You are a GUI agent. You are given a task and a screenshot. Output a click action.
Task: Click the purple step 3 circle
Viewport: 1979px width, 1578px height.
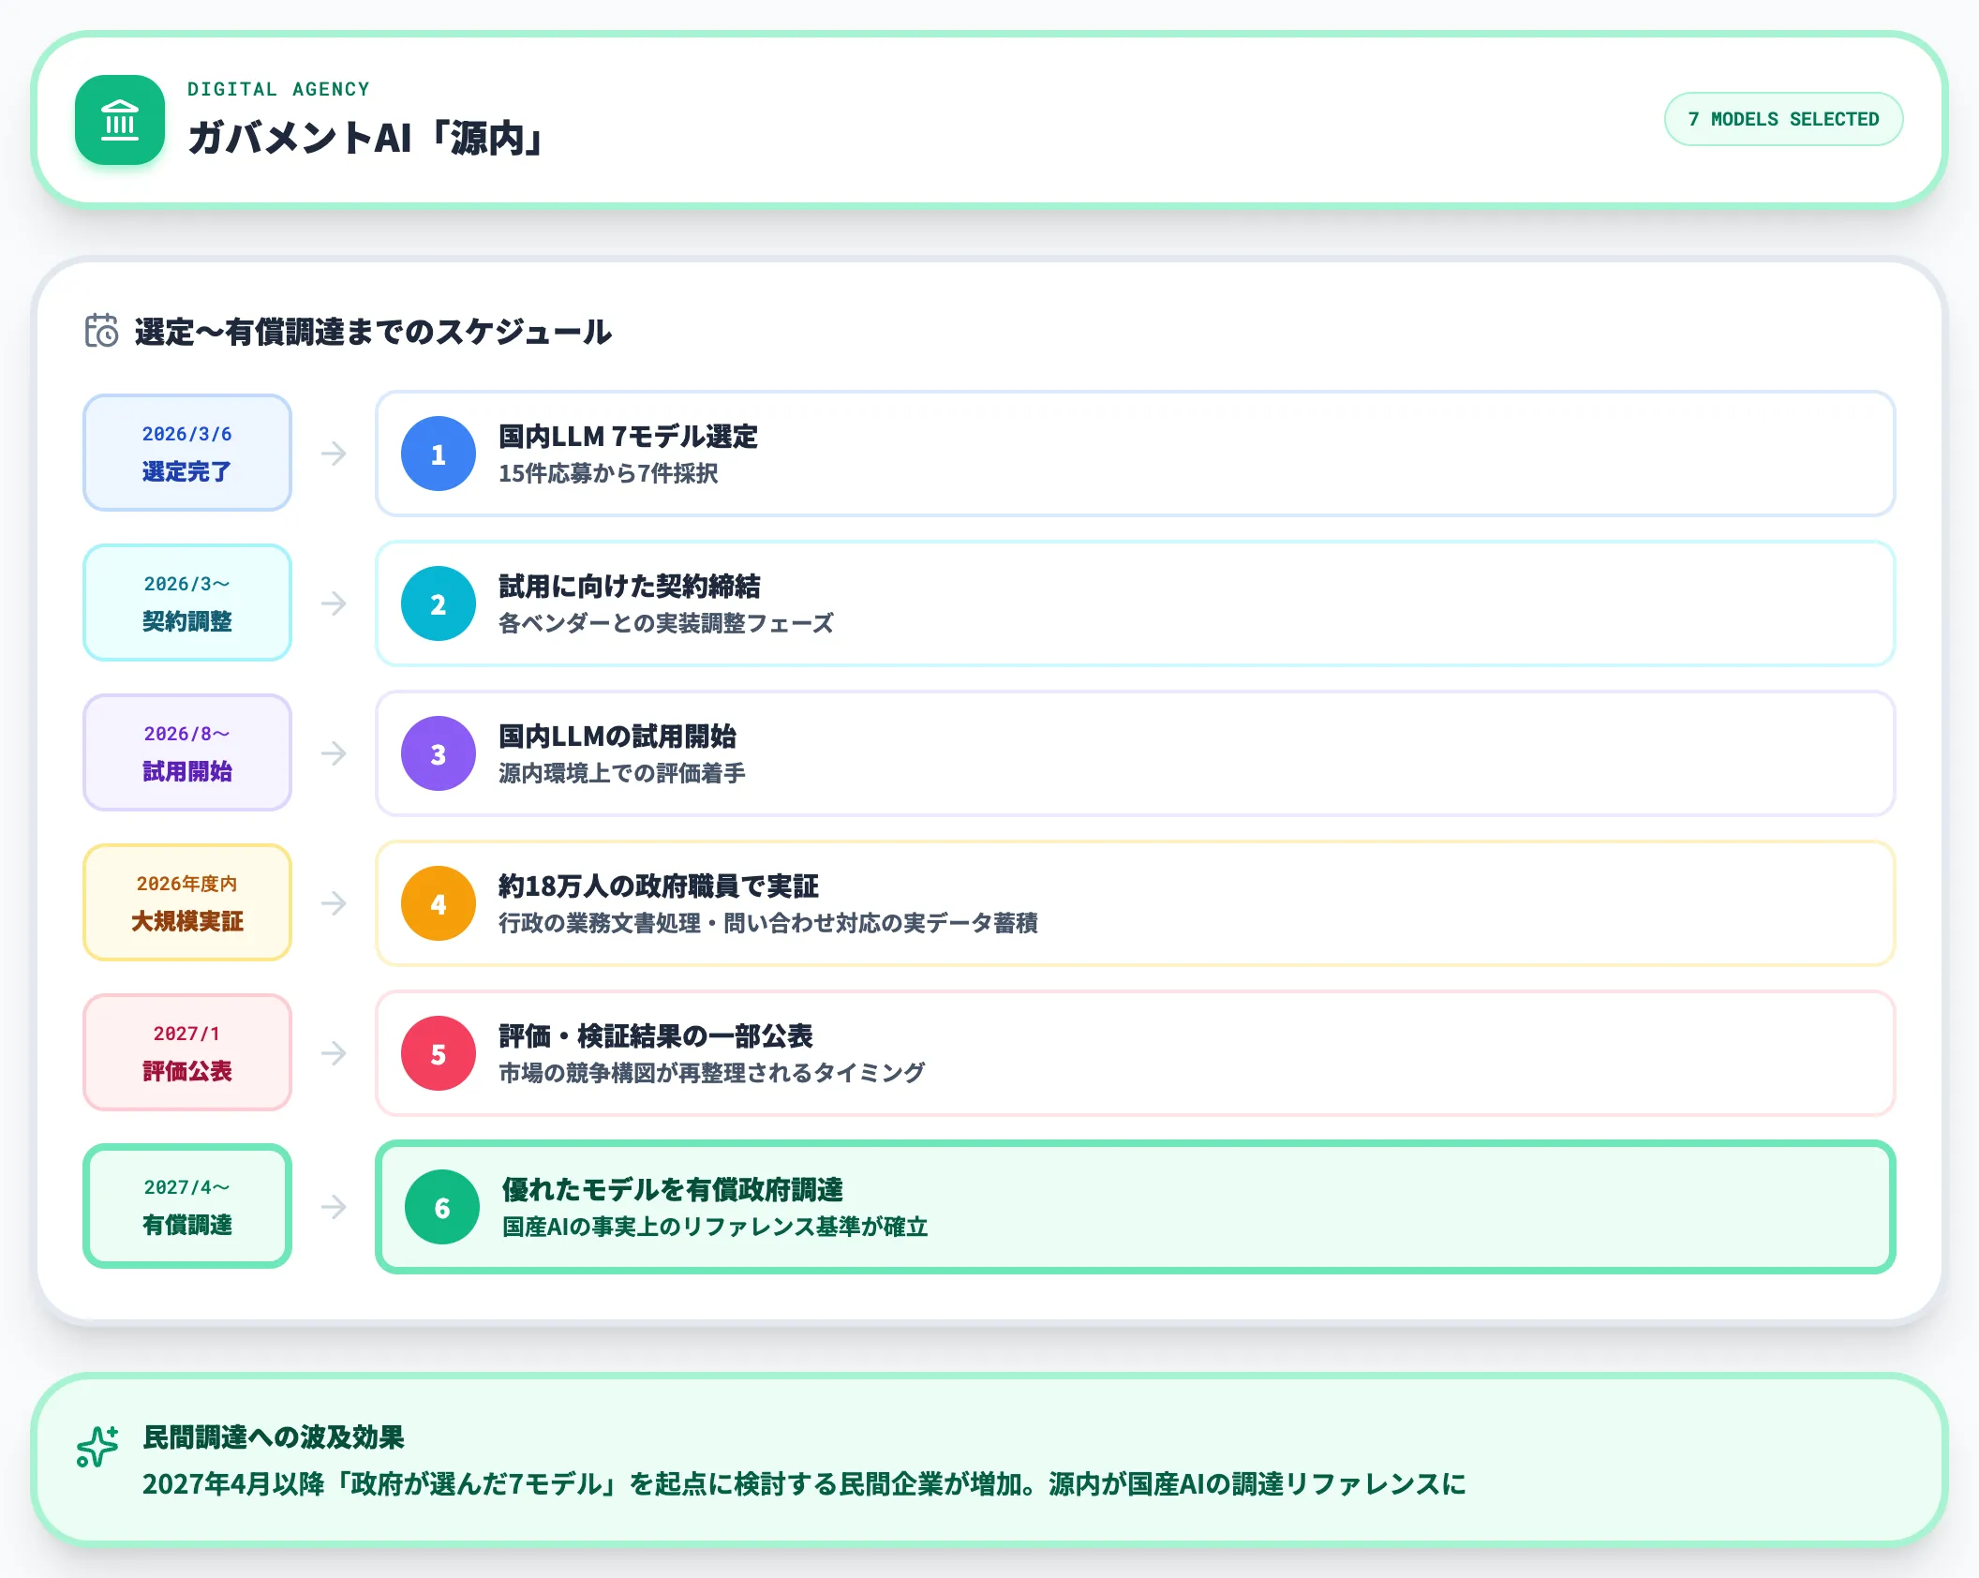pyautogui.click(x=439, y=753)
